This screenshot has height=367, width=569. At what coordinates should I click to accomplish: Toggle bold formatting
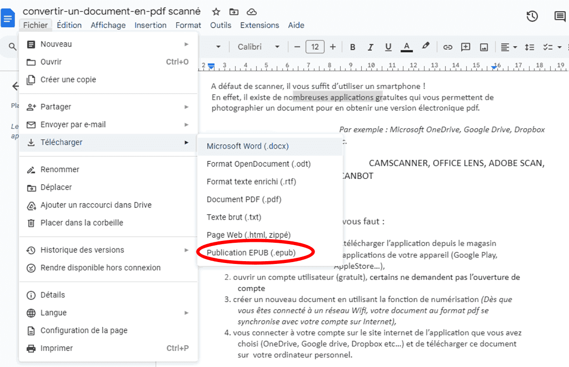(352, 47)
